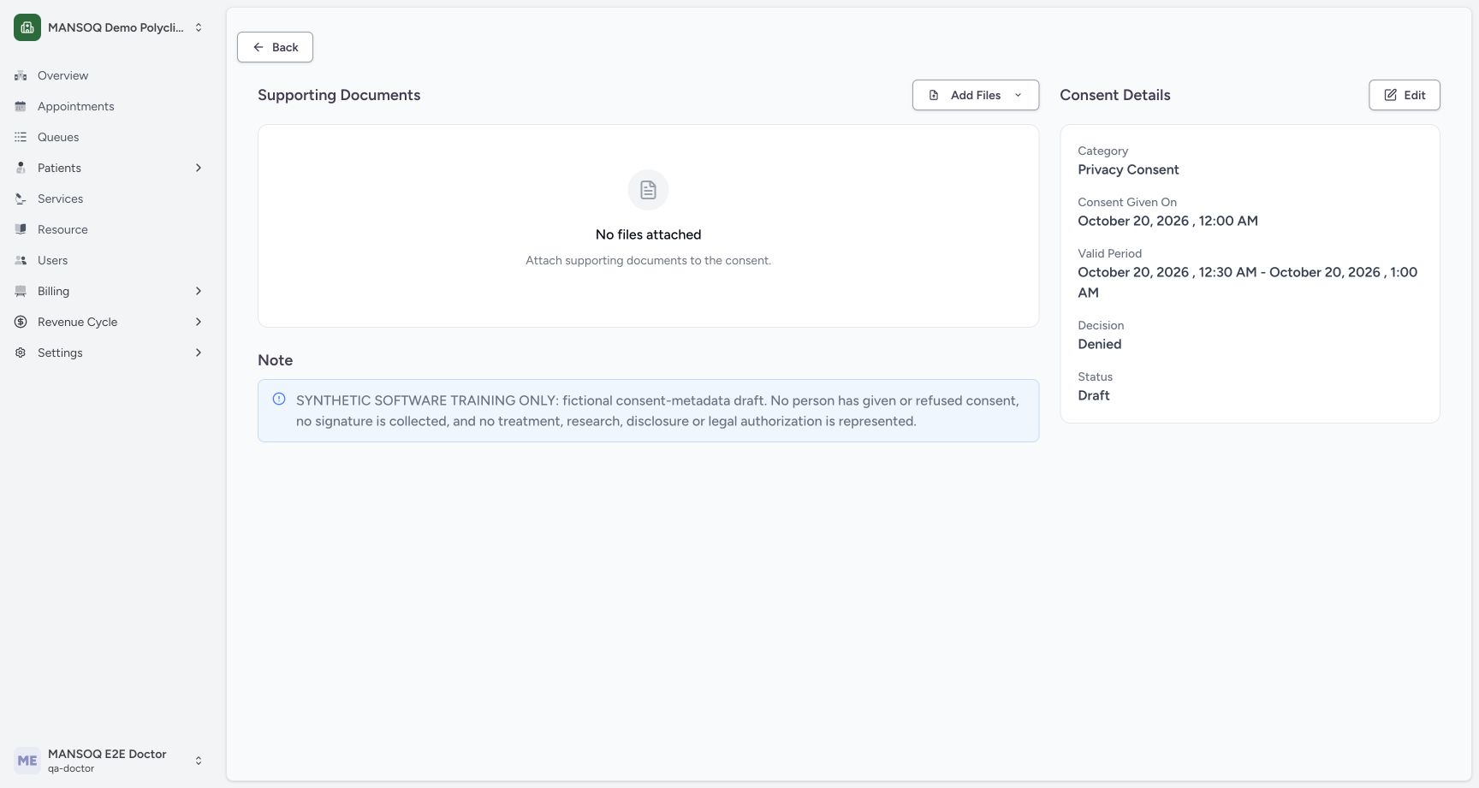Click the Revenue Cycle dollar icon
Image resolution: width=1479 pixels, height=788 pixels.
(x=21, y=322)
